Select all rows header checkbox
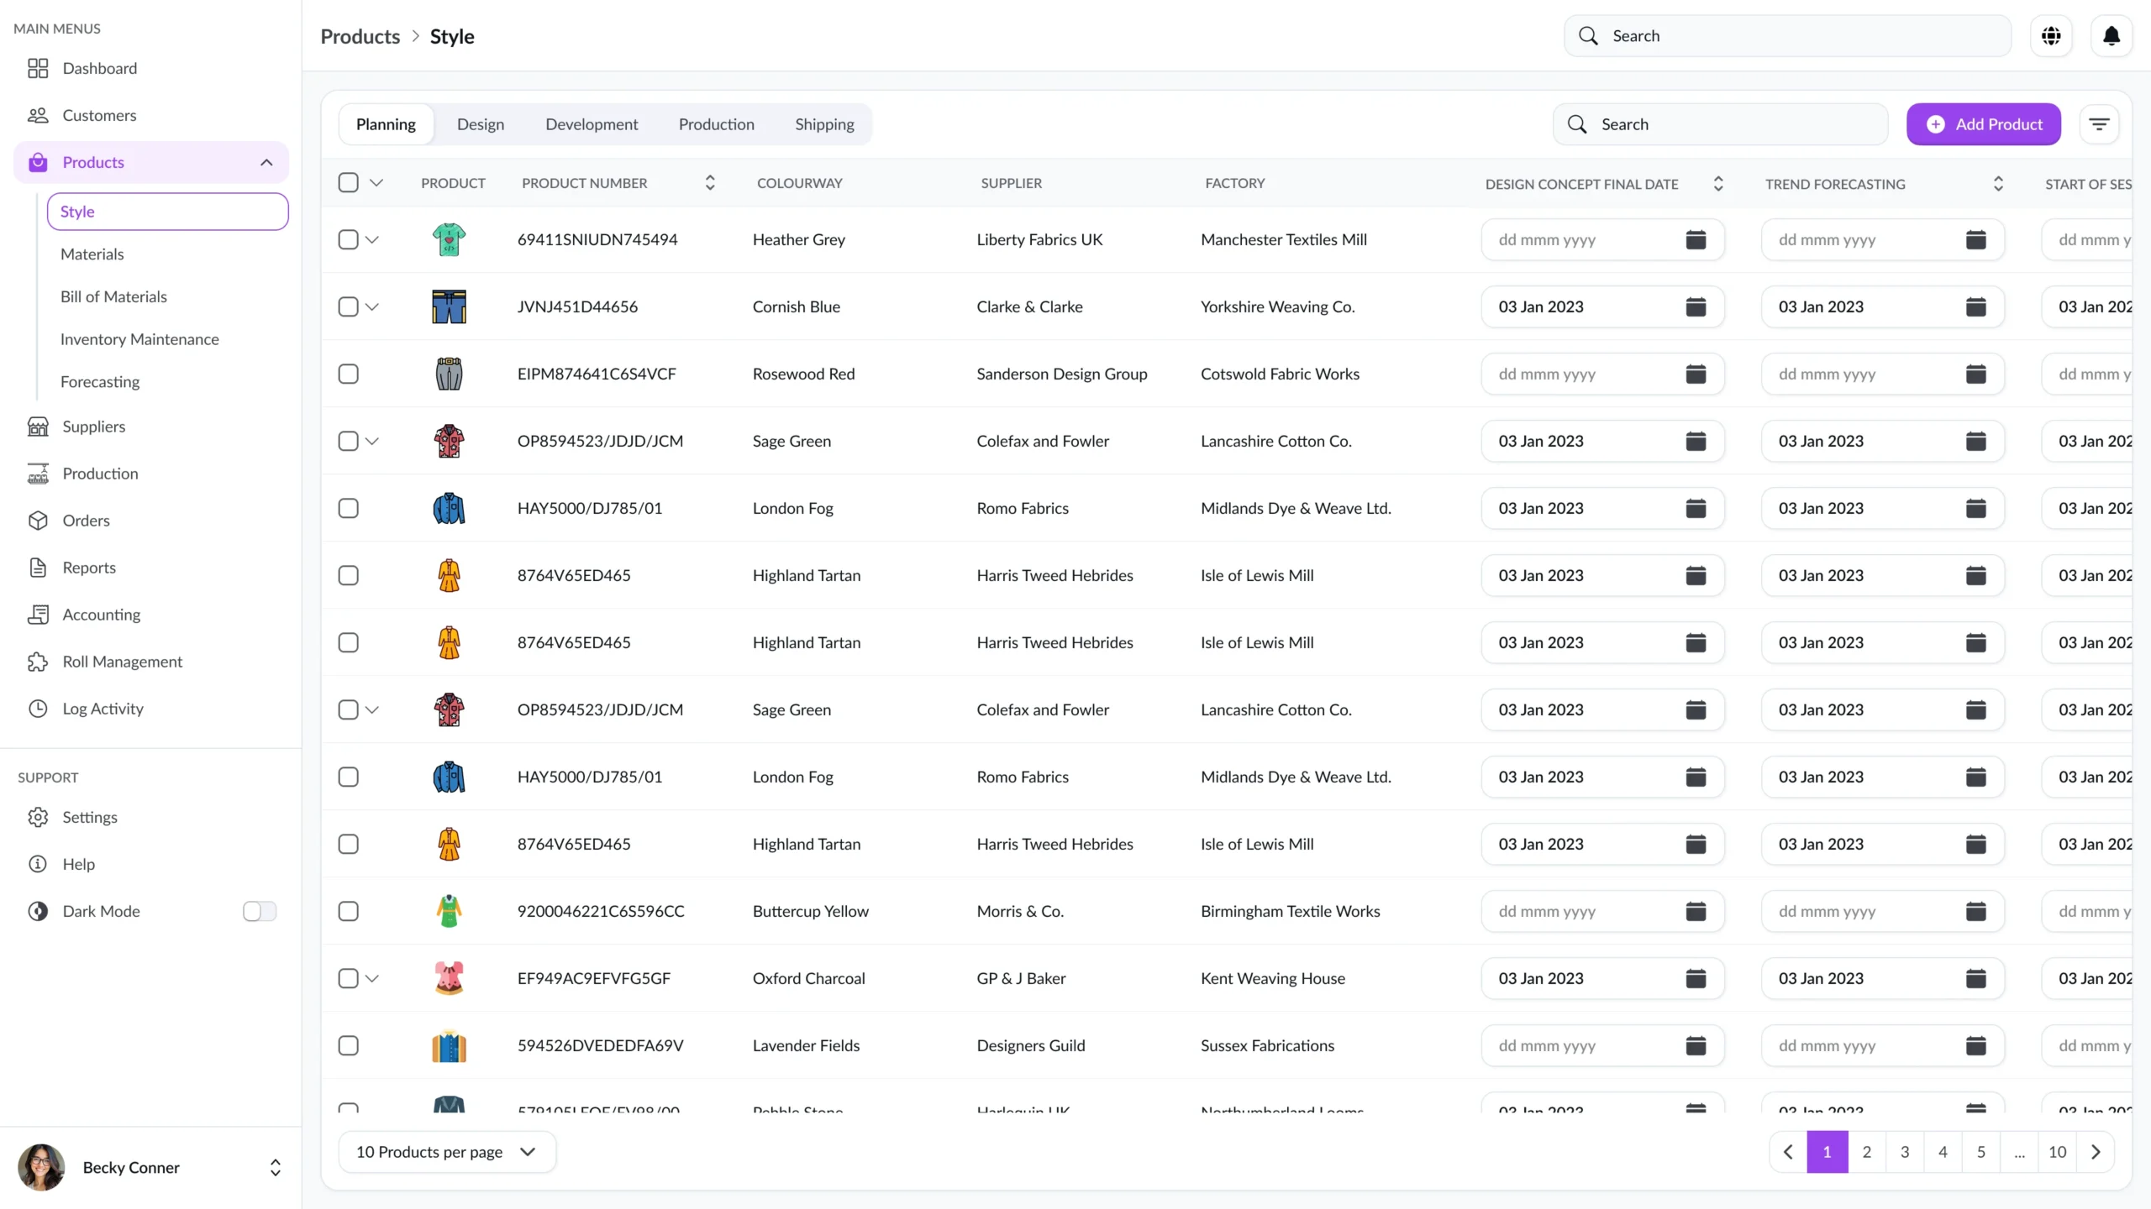This screenshot has width=2151, height=1209. tap(348, 183)
